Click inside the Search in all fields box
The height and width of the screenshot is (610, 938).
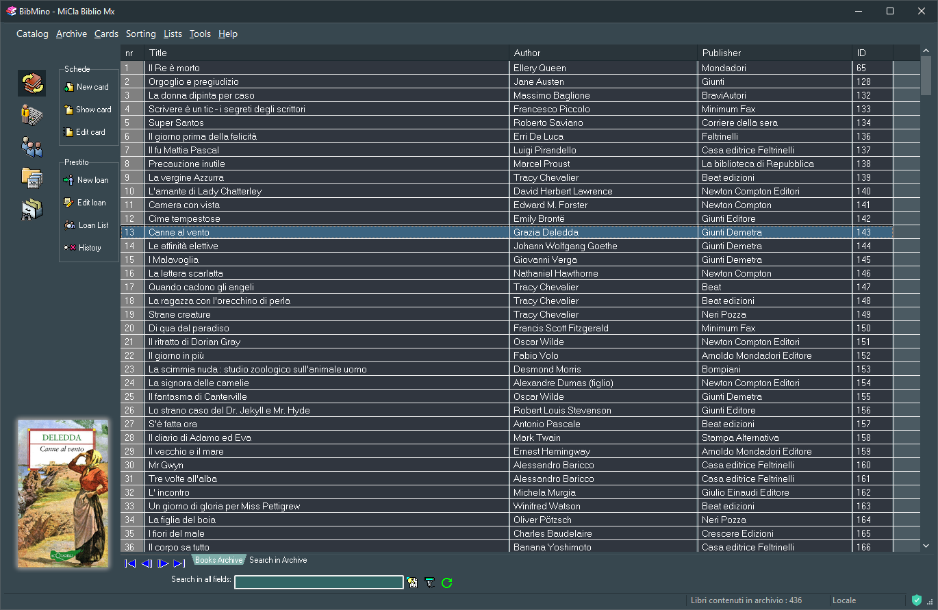coord(318,582)
